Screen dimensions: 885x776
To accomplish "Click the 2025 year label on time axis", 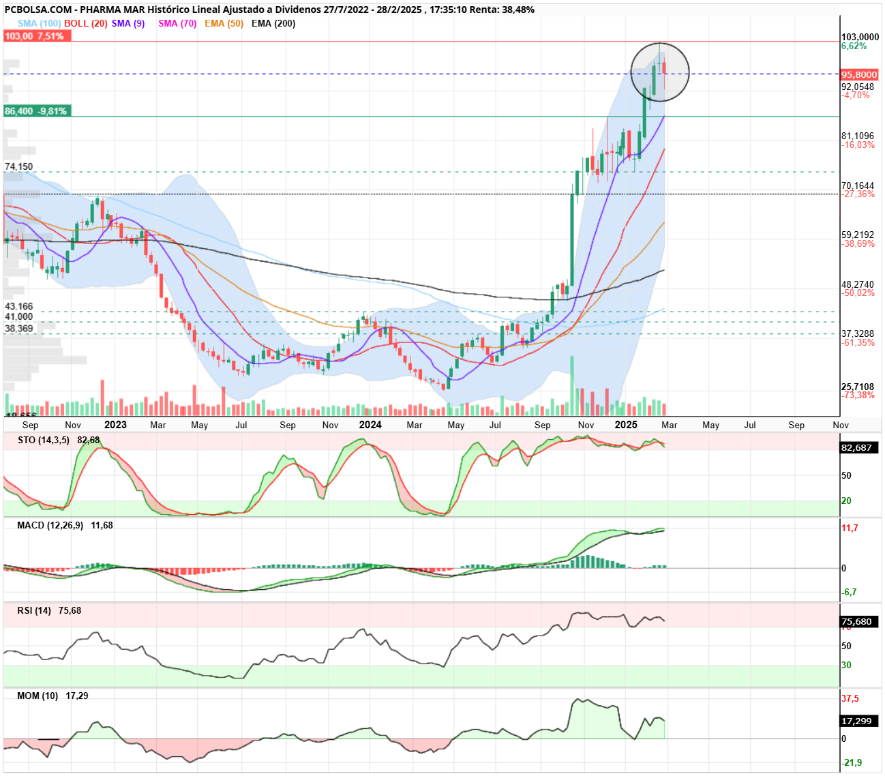I will point(626,425).
